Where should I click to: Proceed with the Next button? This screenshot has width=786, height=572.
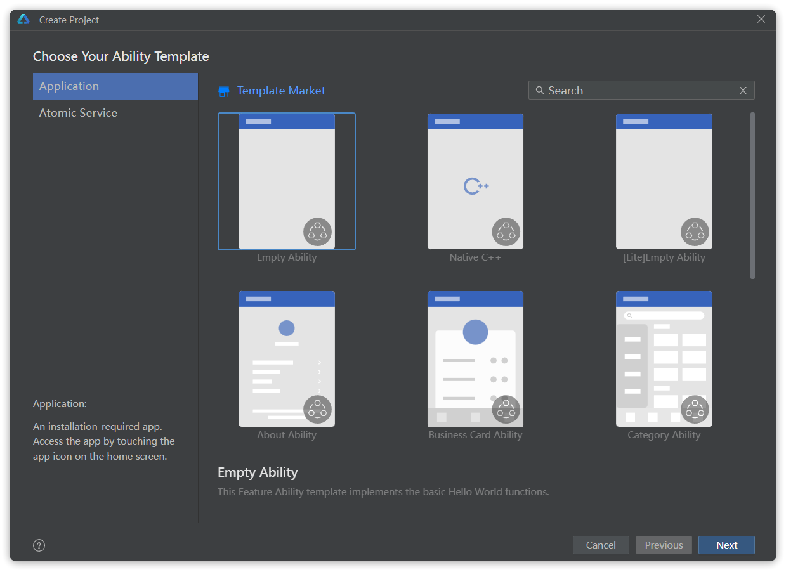tap(726, 545)
